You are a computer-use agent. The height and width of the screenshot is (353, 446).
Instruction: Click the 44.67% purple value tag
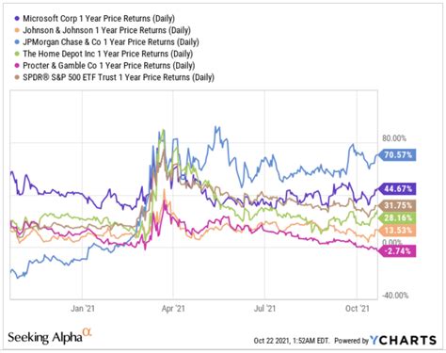(x=397, y=188)
